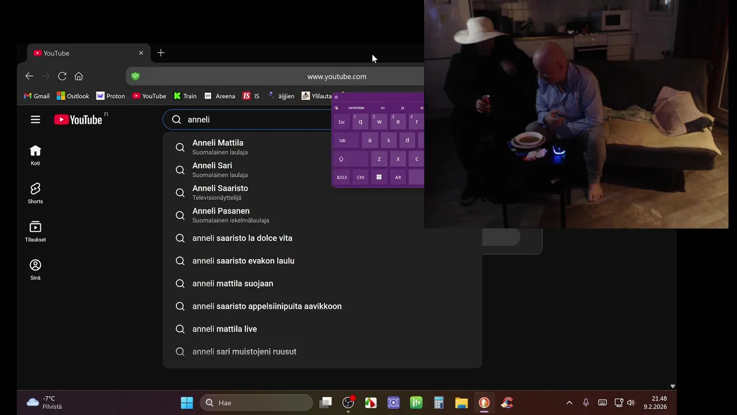Click the browser home icon

tap(79, 76)
